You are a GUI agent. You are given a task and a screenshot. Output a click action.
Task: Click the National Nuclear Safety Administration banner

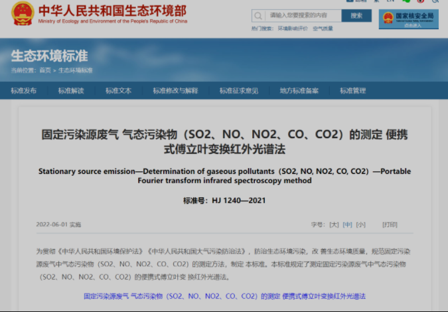point(408,19)
